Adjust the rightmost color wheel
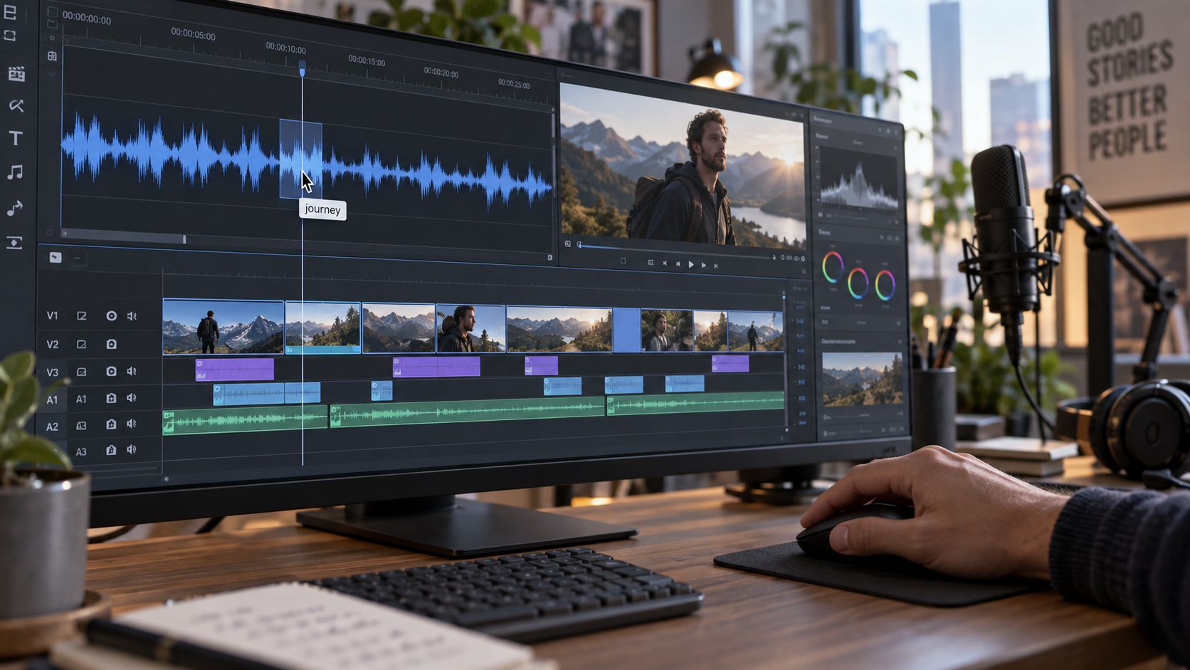The image size is (1190, 670). [885, 286]
